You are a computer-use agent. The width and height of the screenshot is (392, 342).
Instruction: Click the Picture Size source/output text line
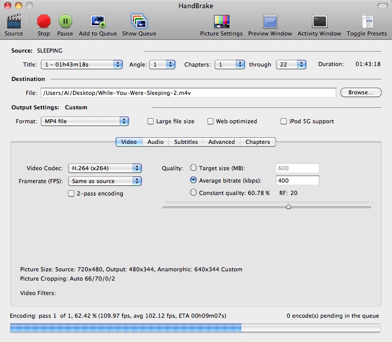(x=131, y=269)
